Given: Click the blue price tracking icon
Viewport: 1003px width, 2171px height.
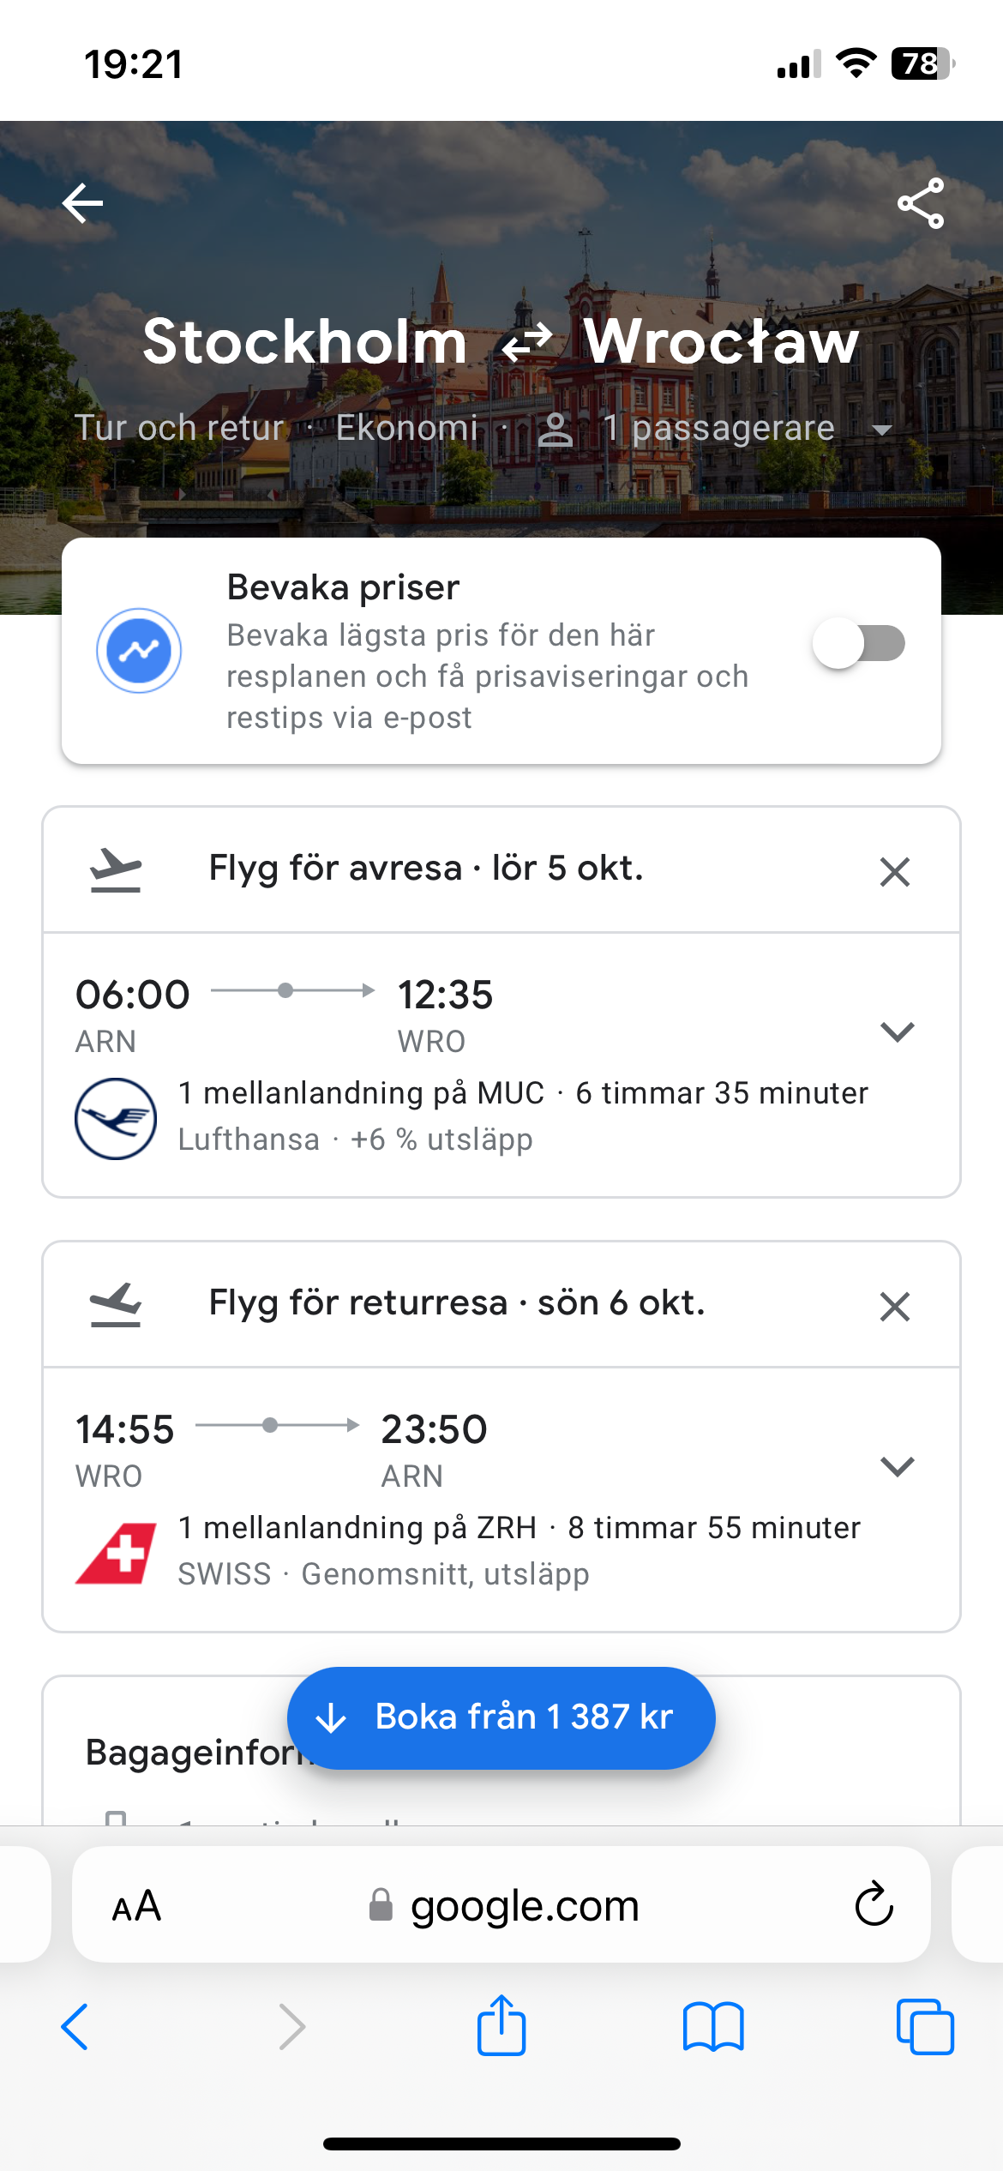Looking at the screenshot, I should [x=139, y=651].
